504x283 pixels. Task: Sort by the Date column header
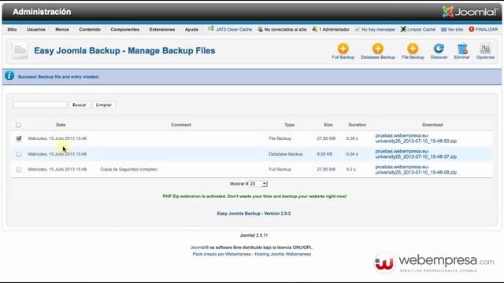coord(61,125)
